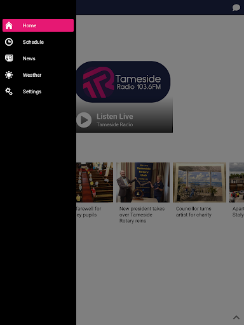The image size is (244, 325).
Task: Play the Listen Live stream
Action: click(x=84, y=120)
